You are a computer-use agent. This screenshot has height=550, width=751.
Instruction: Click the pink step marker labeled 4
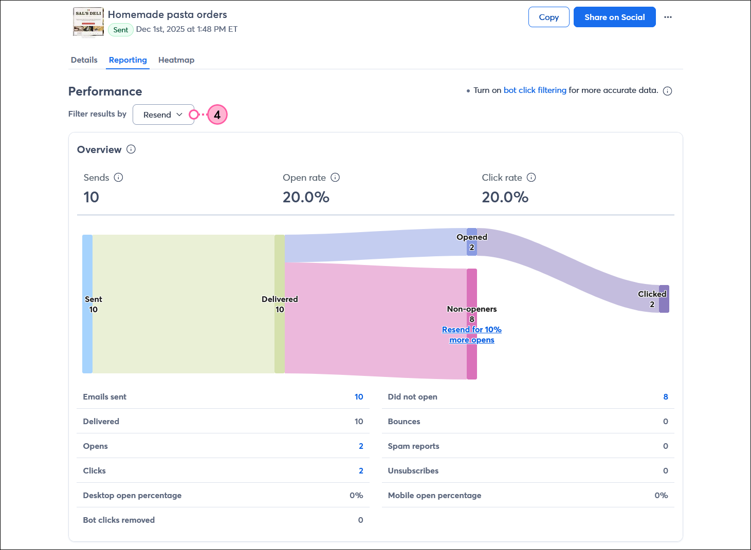pos(217,115)
